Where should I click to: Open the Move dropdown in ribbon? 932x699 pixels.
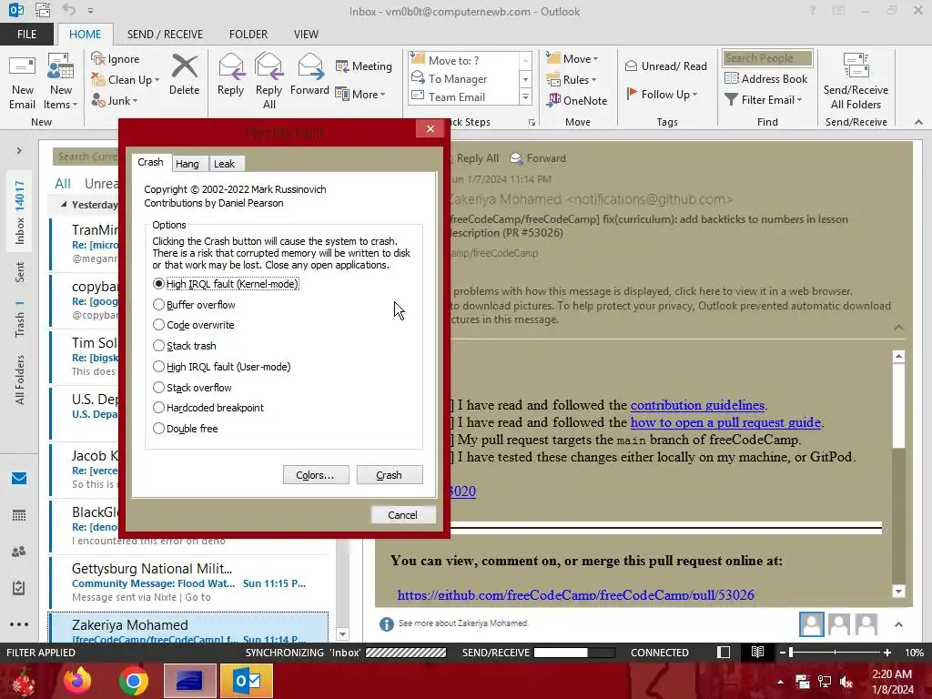(x=572, y=59)
